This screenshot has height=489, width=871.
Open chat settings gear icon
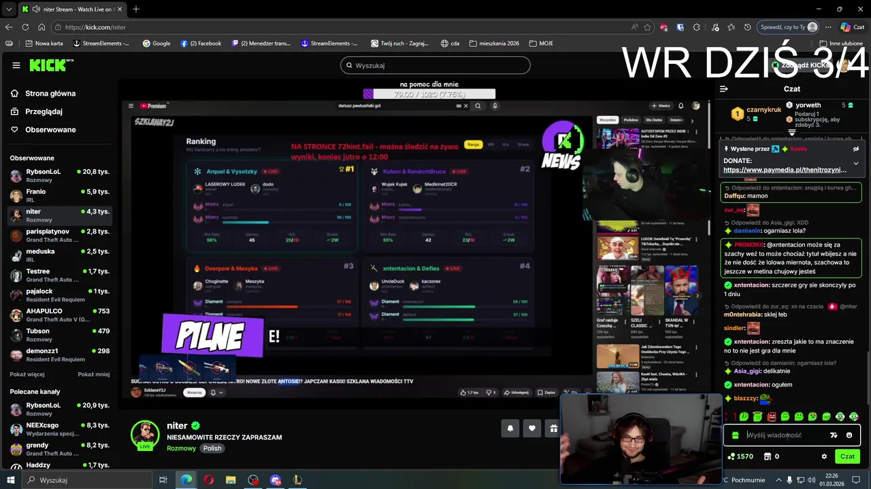point(824,456)
